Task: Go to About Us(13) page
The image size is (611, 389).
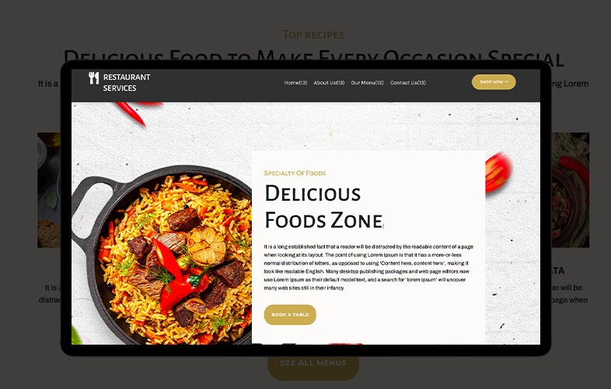Action: [x=329, y=82]
